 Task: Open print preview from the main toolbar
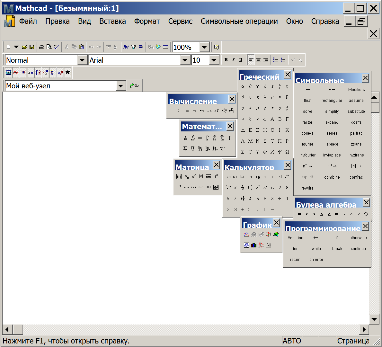[x=49, y=47]
